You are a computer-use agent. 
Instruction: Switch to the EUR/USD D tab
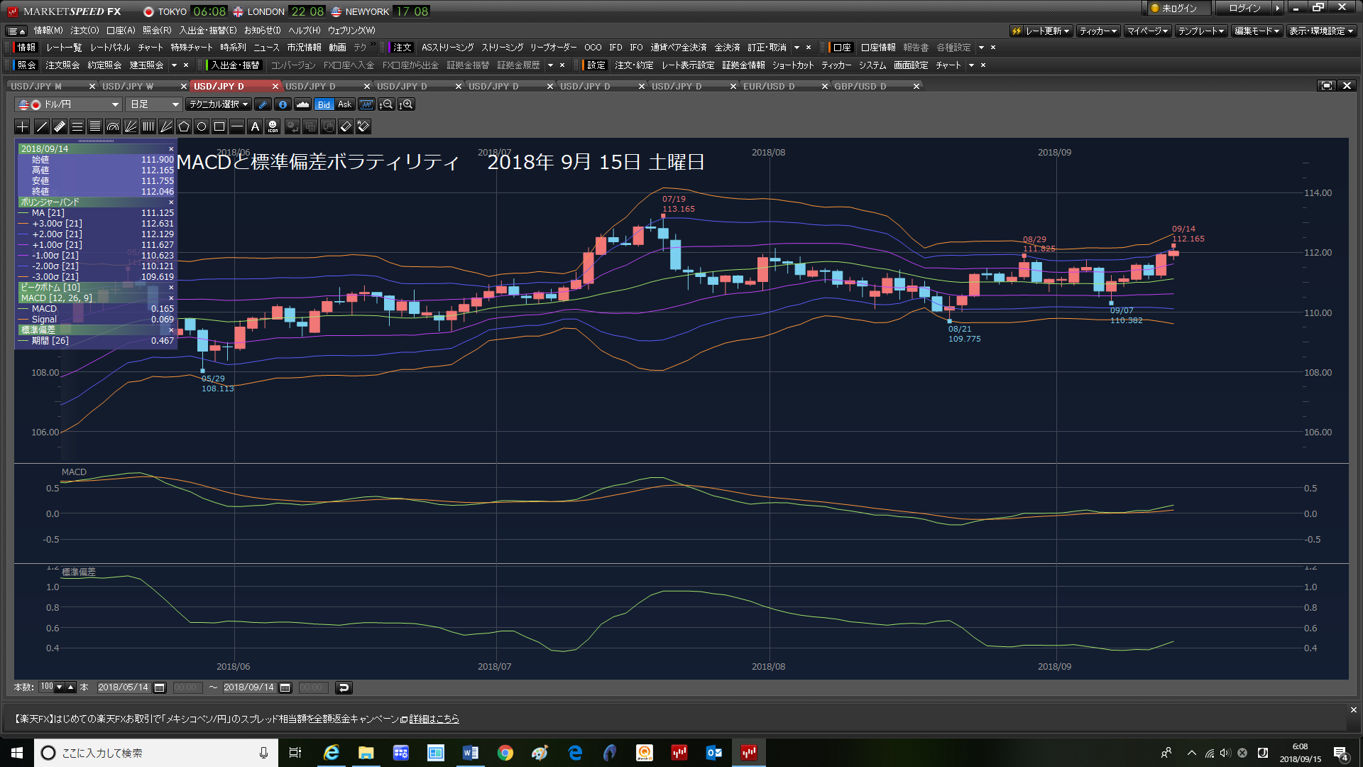coord(769,87)
